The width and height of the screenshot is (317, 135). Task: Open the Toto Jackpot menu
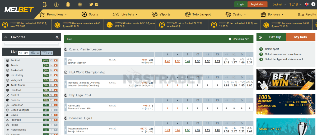click(x=198, y=14)
